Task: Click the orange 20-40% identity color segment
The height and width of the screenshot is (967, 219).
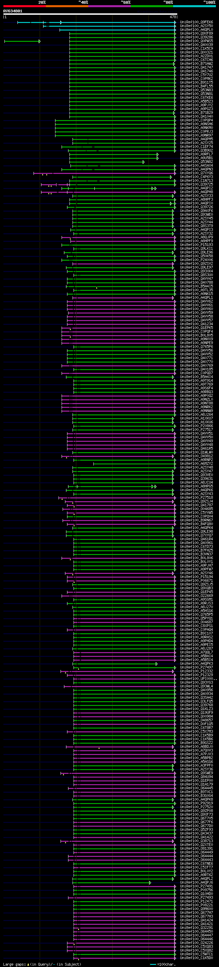Action: [x=67, y=6]
